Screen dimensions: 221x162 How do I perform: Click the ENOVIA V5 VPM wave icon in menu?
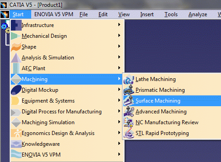click(x=16, y=154)
